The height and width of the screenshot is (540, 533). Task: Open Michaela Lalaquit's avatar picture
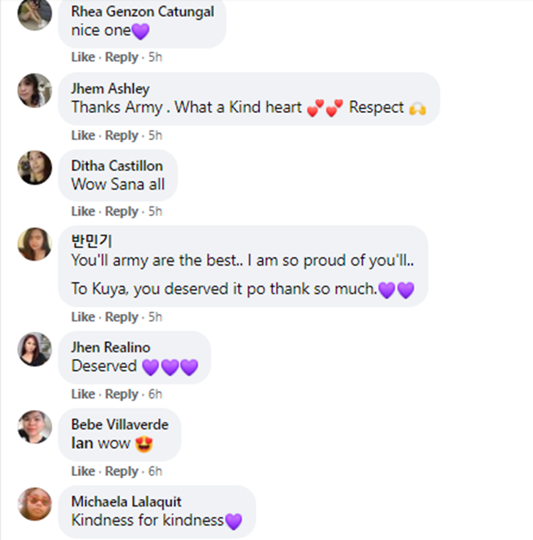coord(34,504)
